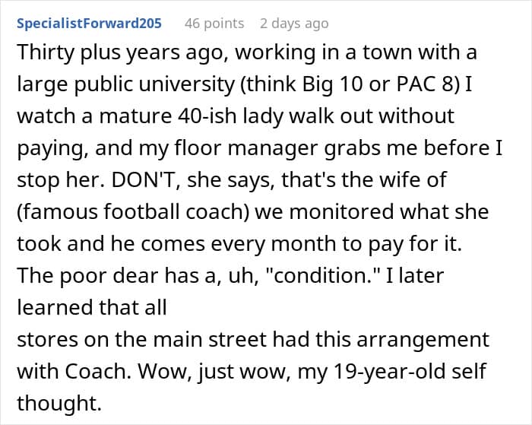Open the SpecialistForward205 user profile
Image resolution: width=532 pixels, height=425 pixels.
click(89, 23)
